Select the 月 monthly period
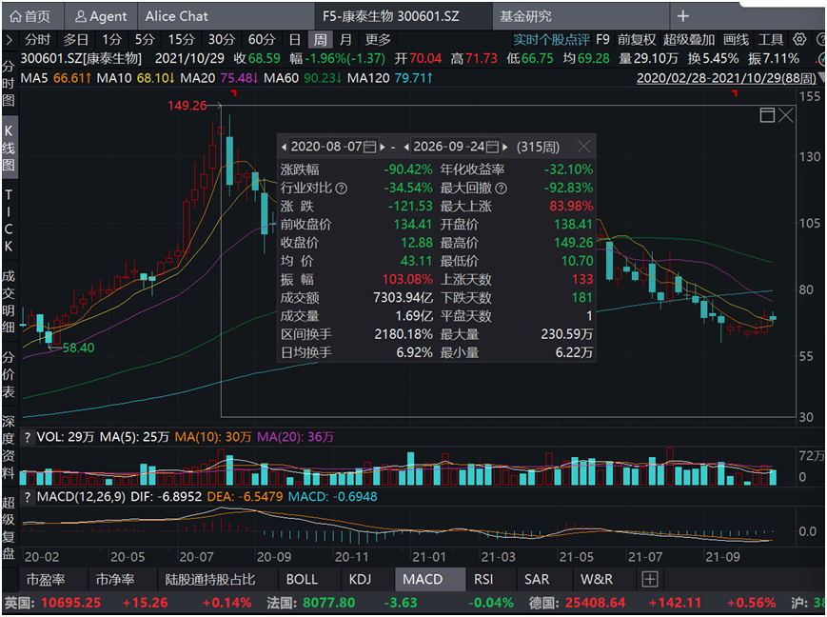This screenshot has height=617, width=827. click(345, 40)
